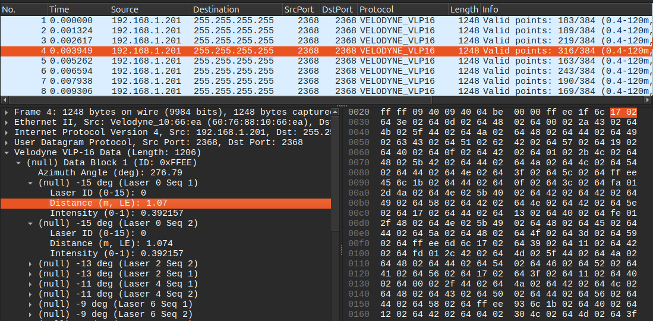Select packet 3 at time 0.002617
Image resolution: width=653 pixels, height=321 pixels.
[x=326, y=40]
